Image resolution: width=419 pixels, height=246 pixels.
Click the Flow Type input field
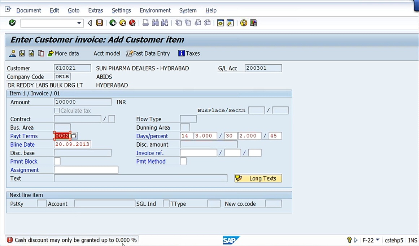pyautogui.click(x=188, y=119)
